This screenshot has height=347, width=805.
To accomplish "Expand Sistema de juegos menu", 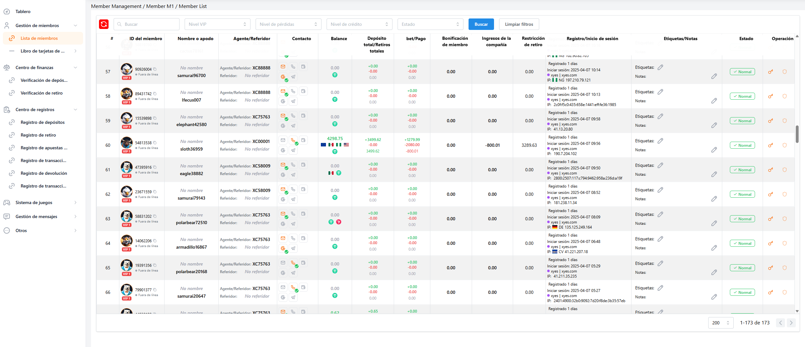I will (34, 203).
